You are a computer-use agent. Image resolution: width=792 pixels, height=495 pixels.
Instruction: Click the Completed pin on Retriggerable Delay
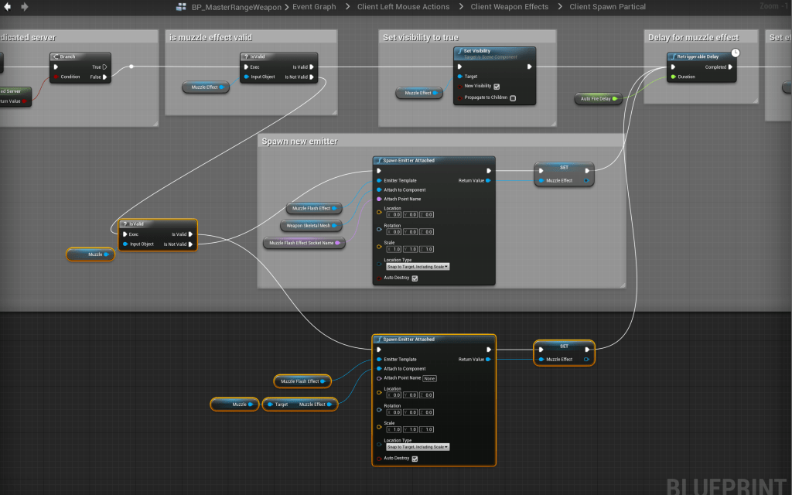730,67
